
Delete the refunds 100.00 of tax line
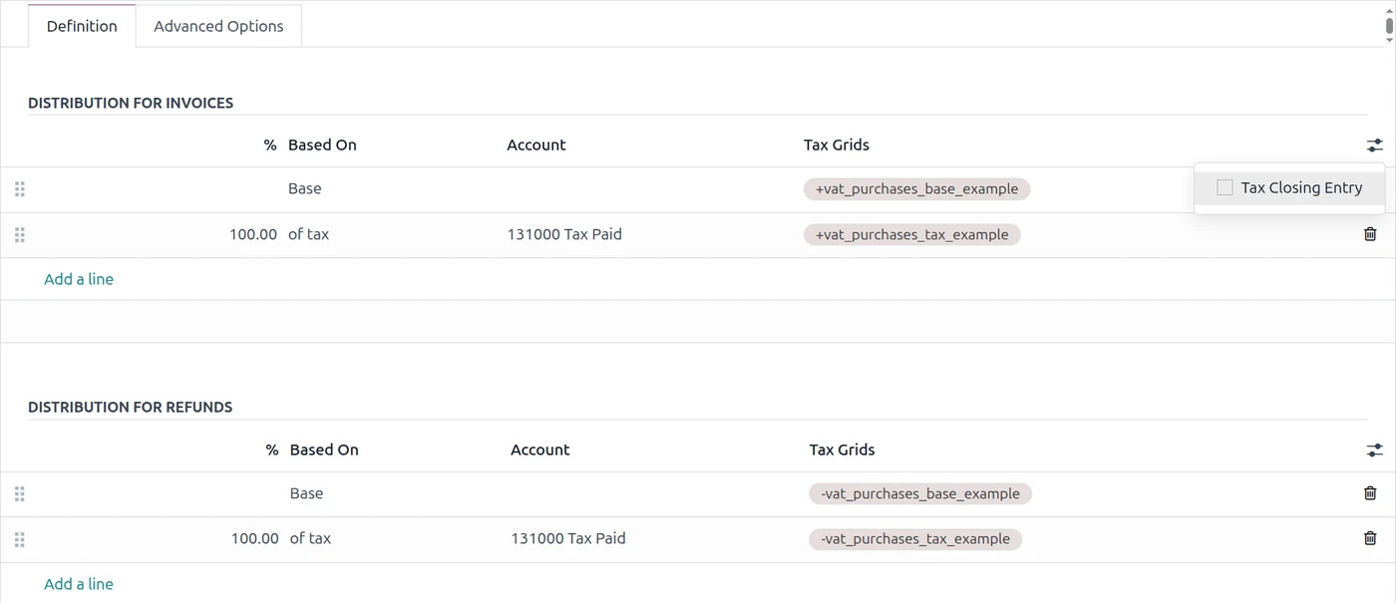coord(1370,538)
